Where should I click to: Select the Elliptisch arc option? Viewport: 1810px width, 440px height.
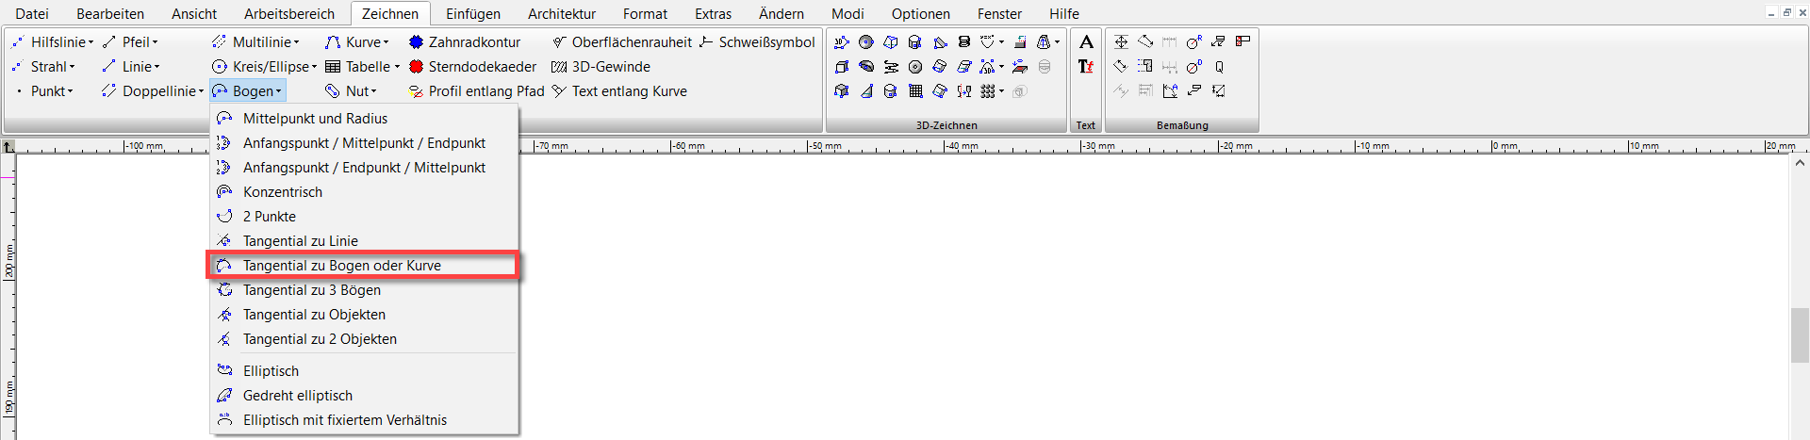pyautogui.click(x=364, y=371)
